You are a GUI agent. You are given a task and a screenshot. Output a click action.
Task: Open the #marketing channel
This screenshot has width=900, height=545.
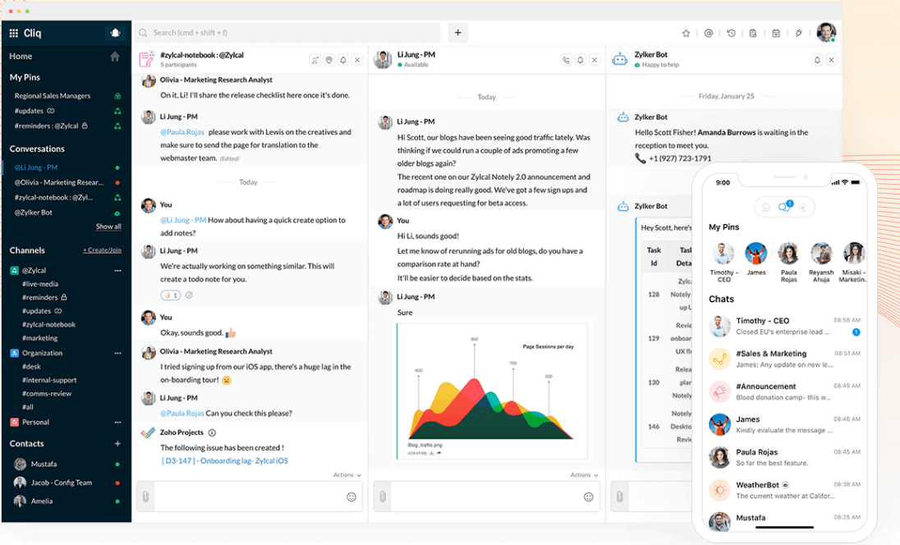[40, 338]
